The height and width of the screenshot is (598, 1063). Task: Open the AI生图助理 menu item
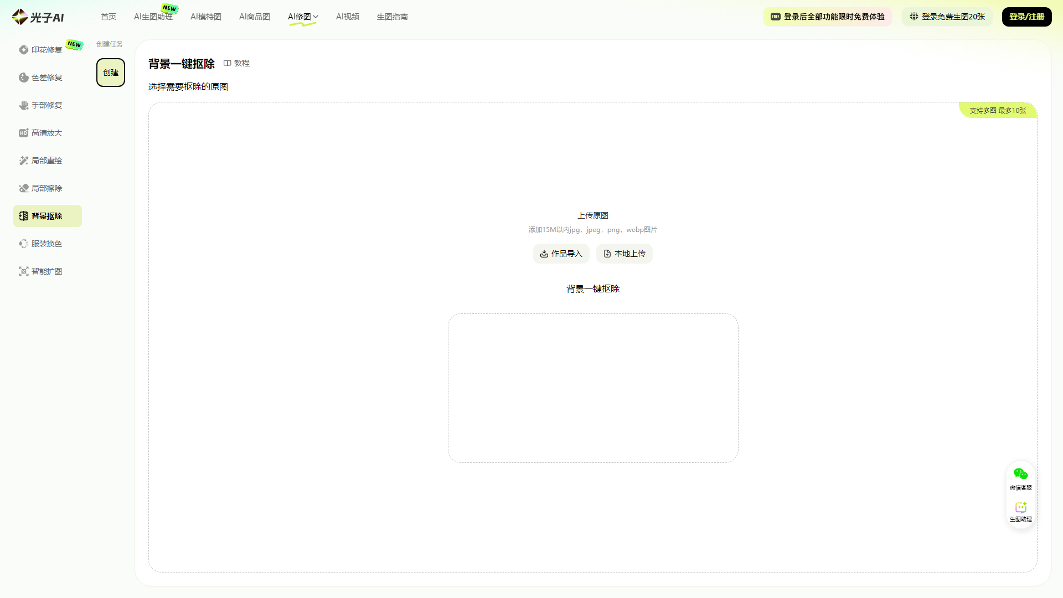click(x=153, y=17)
